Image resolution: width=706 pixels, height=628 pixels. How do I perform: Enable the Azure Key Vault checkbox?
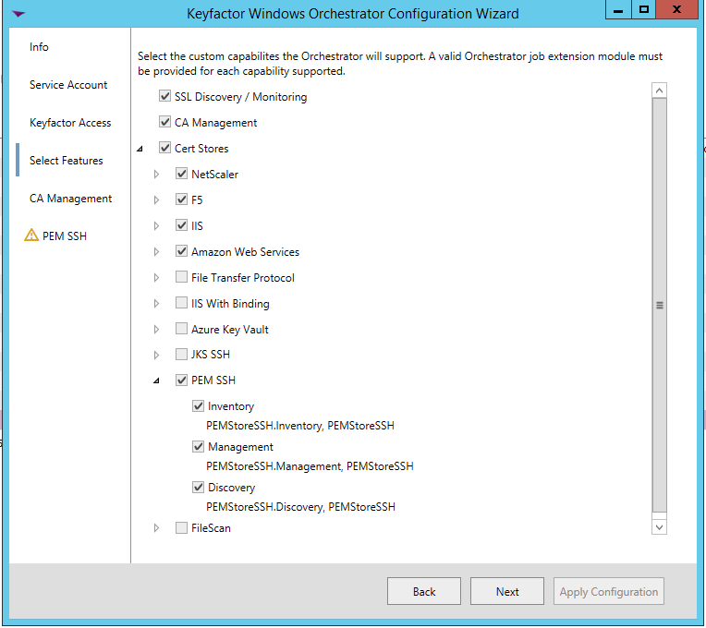tap(181, 329)
